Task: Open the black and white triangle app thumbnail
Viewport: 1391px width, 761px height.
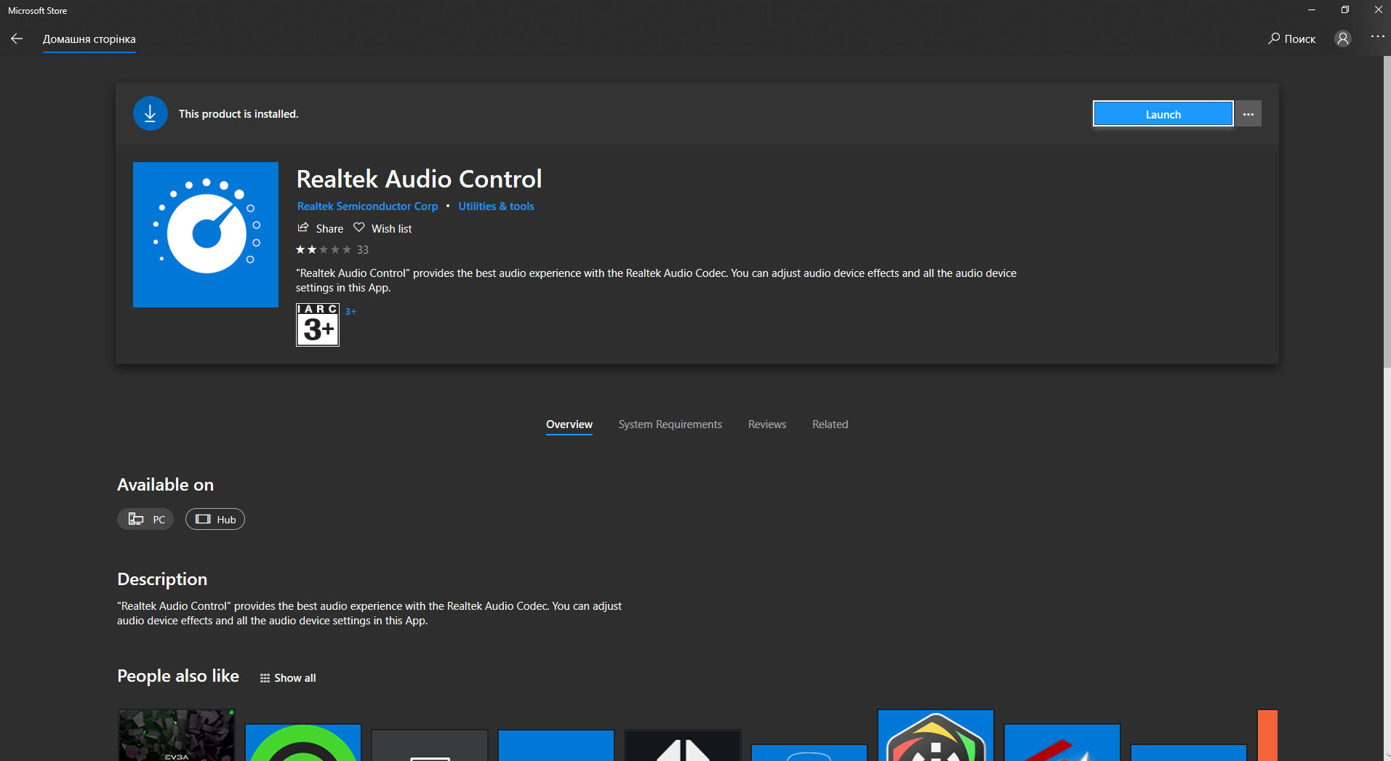Action: (683, 746)
